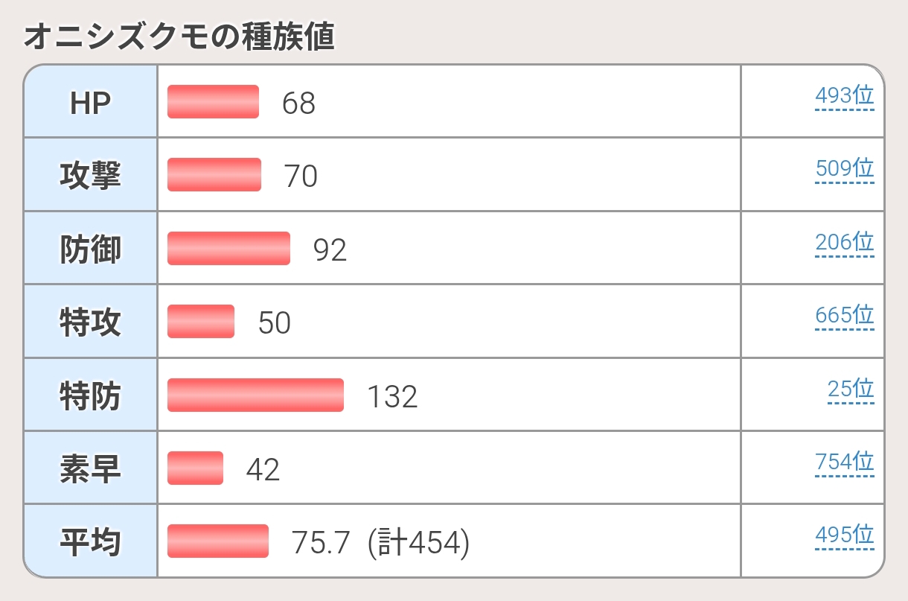Click the average value 75.7 (計454)
Image resolution: width=908 pixels, height=601 pixels.
pos(381,544)
